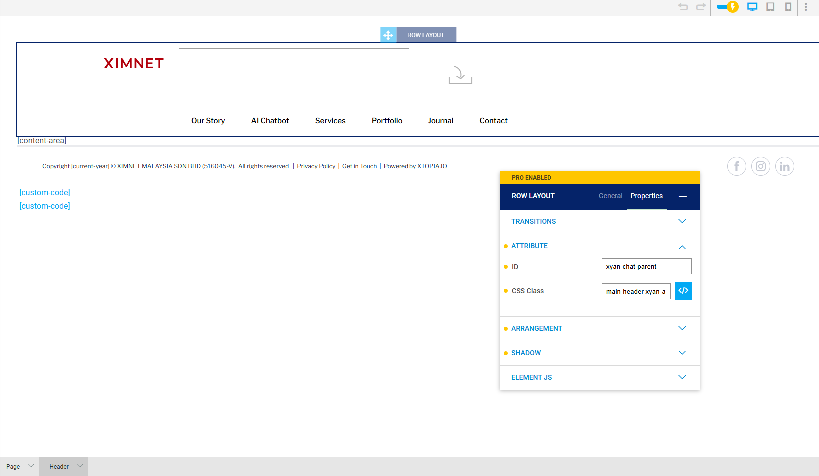
Task: Switch to mobile phone preview mode
Action: pos(788,7)
